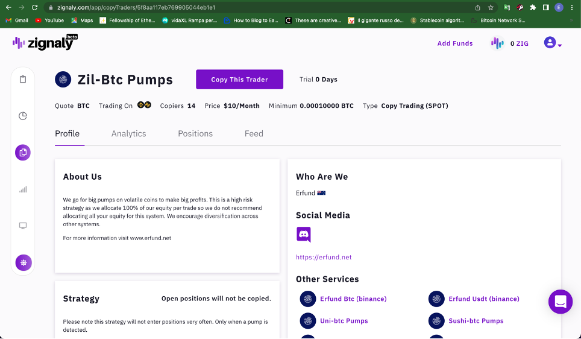Image resolution: width=581 pixels, height=339 pixels.
Task: Open the signal bars sidebar icon
Action: 23,189
